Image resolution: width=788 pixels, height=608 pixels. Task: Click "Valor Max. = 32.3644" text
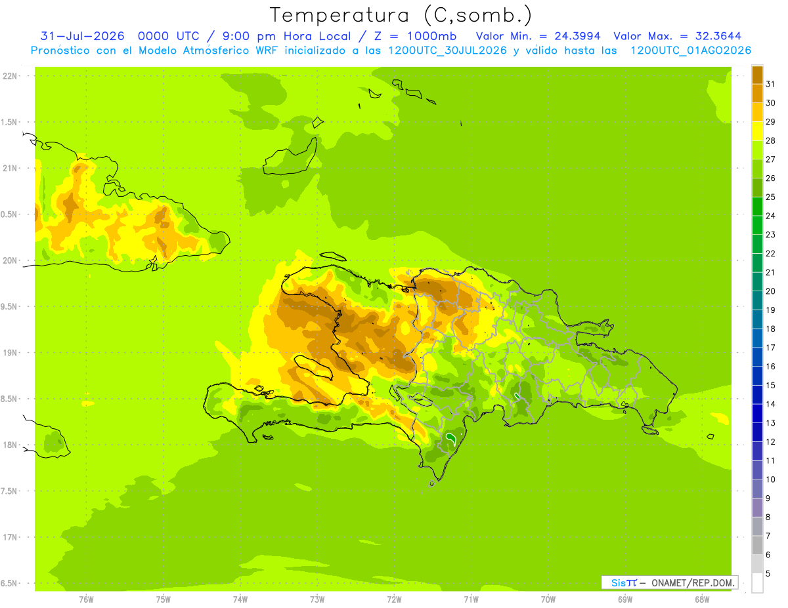[678, 36]
